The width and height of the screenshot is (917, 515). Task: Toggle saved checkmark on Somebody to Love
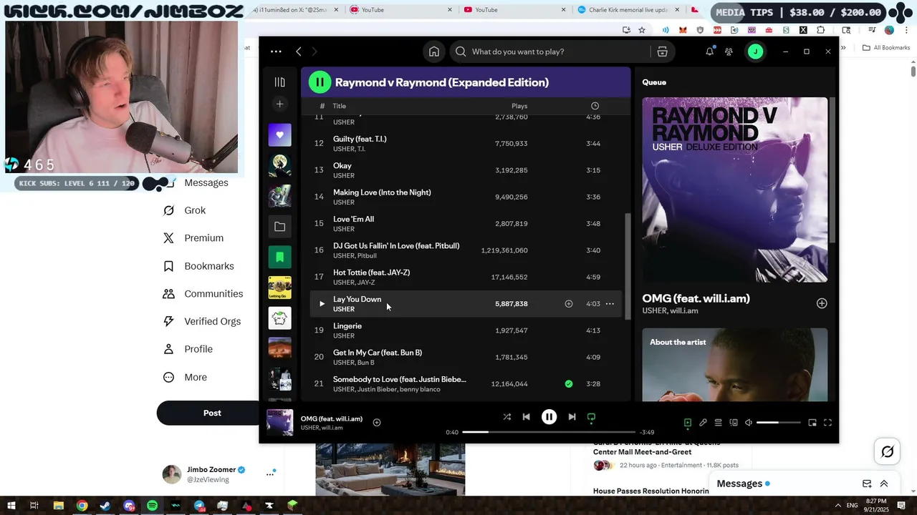pyautogui.click(x=569, y=384)
